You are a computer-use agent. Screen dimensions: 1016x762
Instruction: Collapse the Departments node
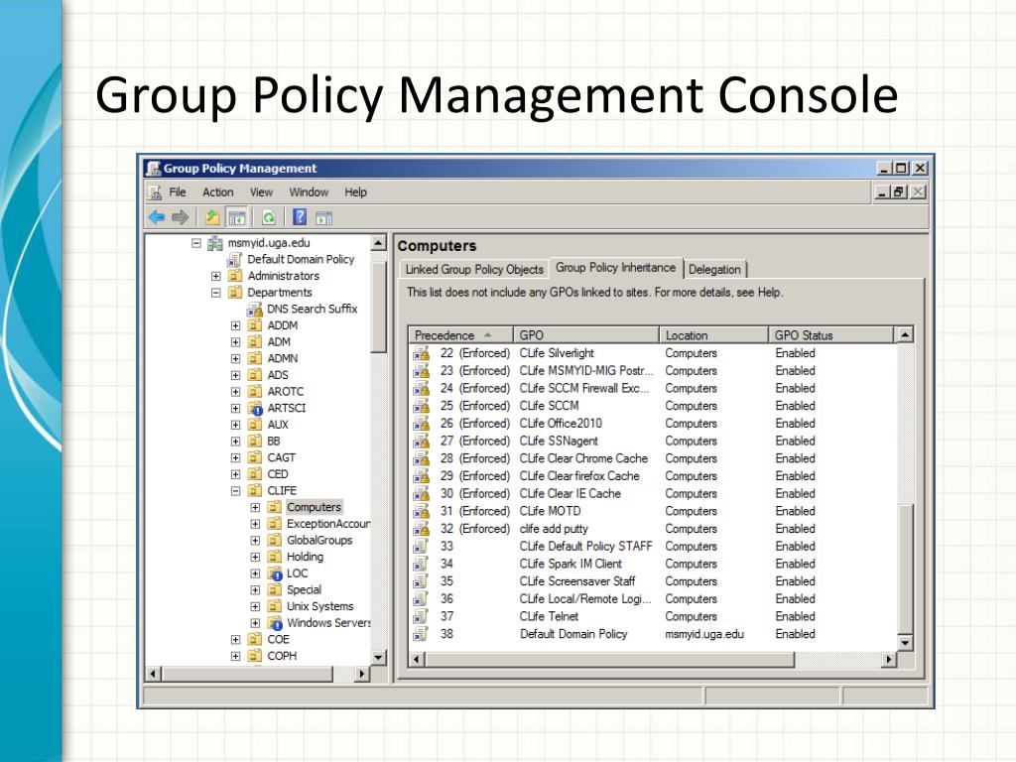click(x=215, y=293)
